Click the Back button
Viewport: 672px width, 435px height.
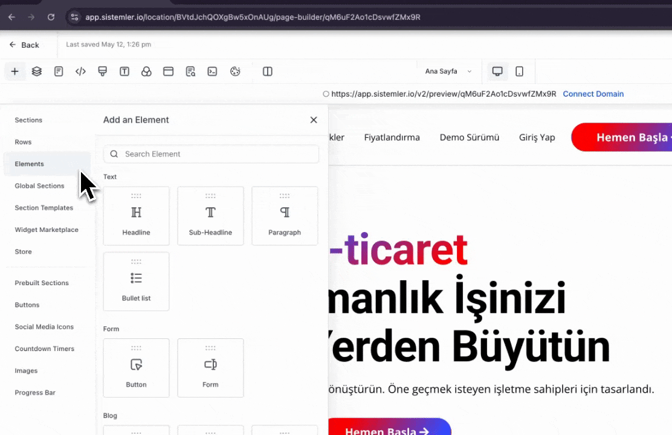24,45
